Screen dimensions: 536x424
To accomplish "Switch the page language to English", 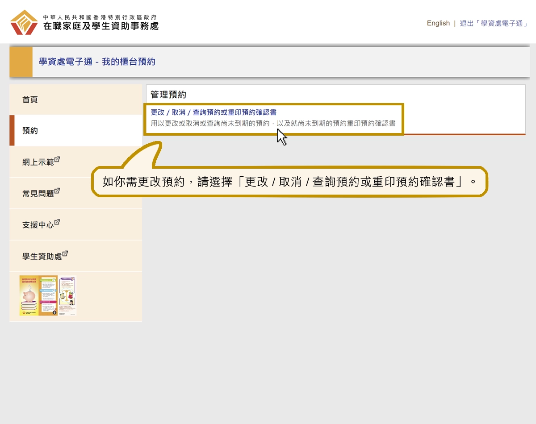I will click(x=438, y=23).
